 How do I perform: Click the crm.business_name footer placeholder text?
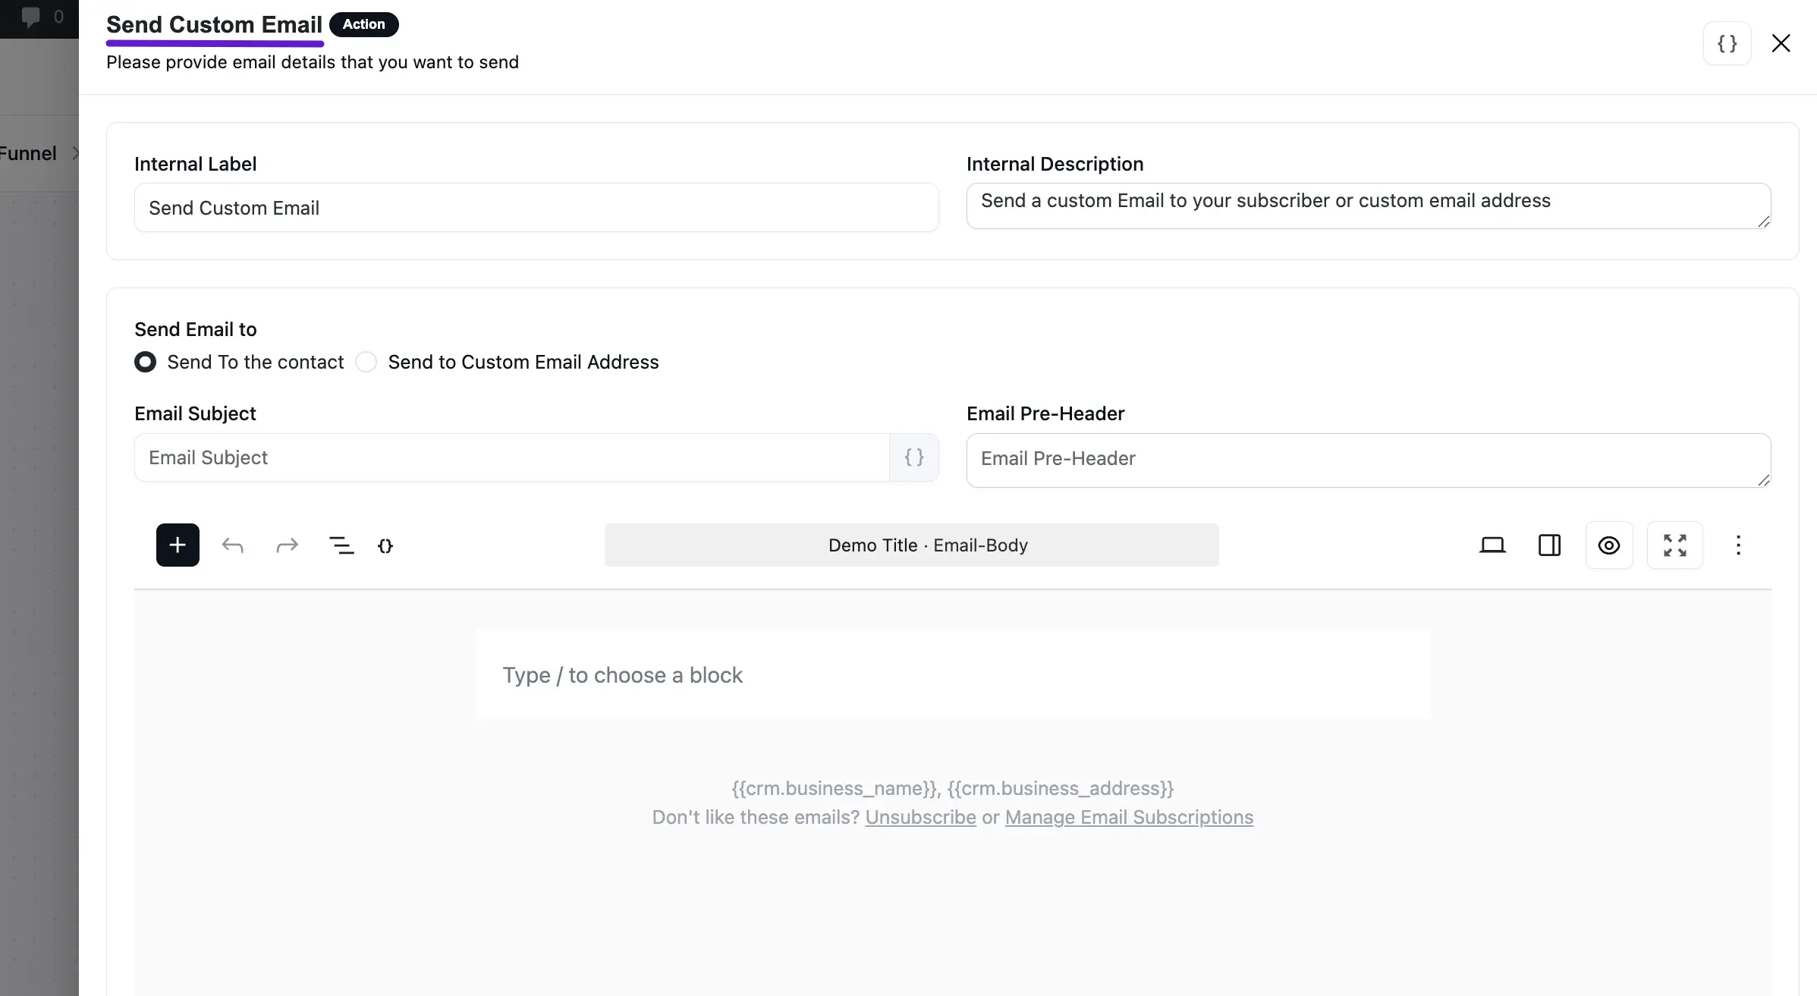835,788
